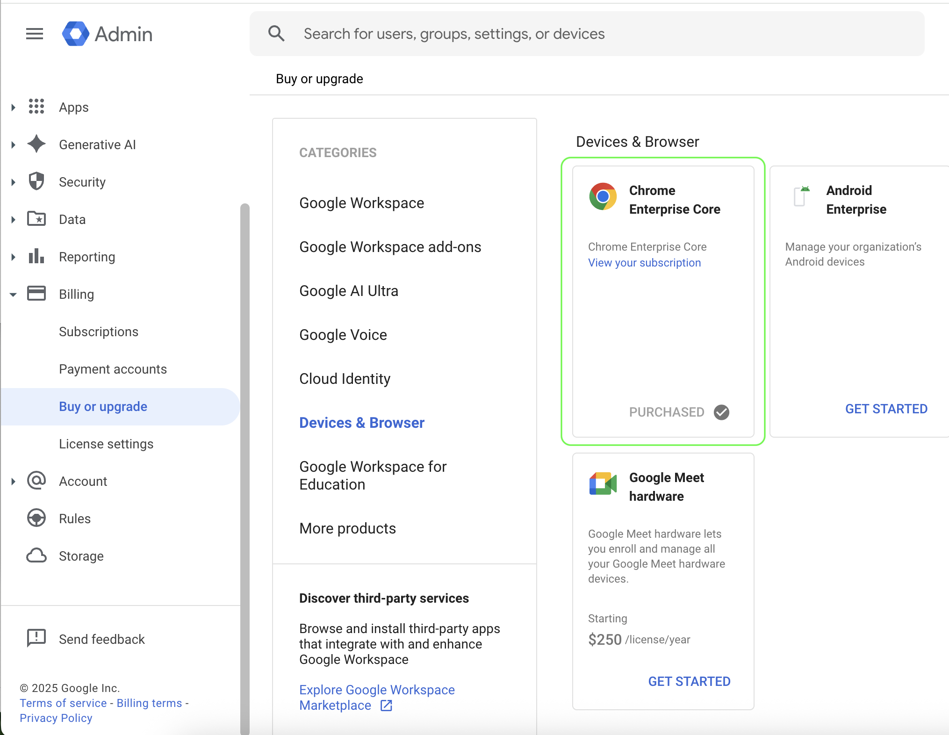
Task: Collapse the Billing section arrow
Action: [x=13, y=295]
